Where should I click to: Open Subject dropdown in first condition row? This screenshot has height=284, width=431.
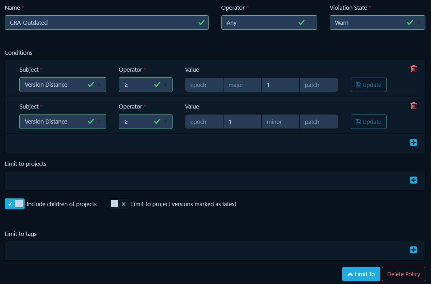point(63,85)
